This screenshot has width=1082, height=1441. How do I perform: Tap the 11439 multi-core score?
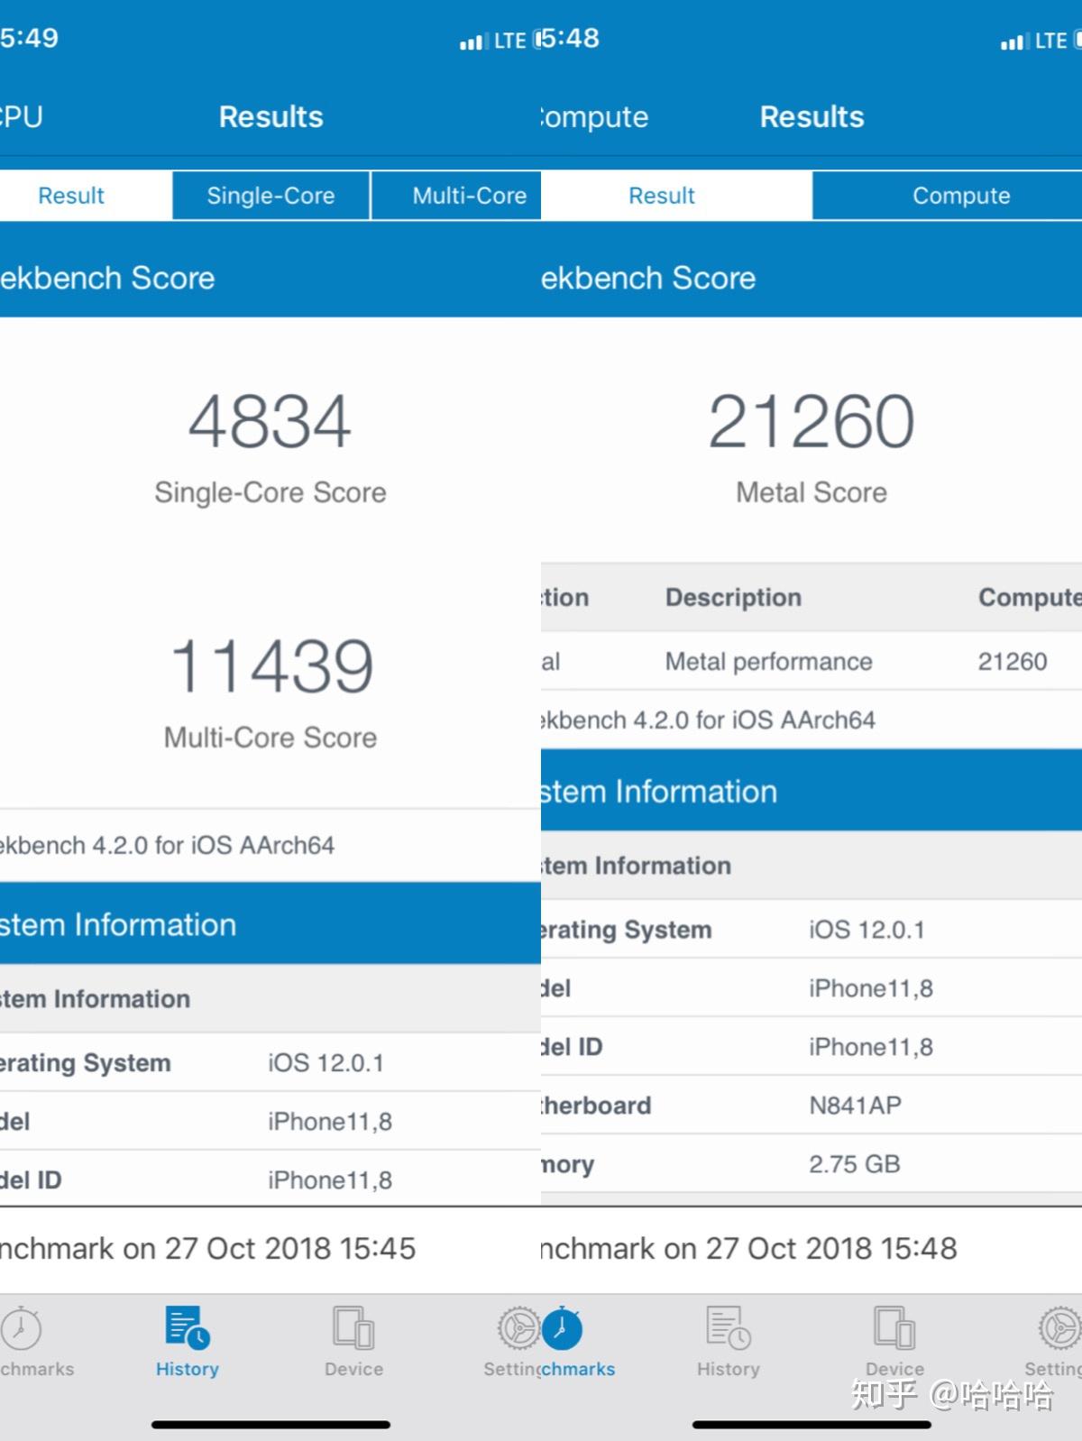point(271,666)
